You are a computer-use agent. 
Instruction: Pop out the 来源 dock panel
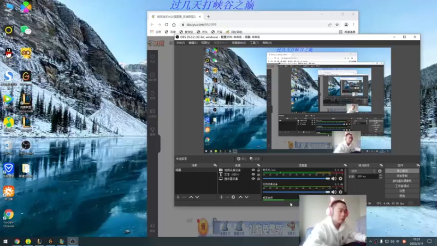click(x=258, y=166)
